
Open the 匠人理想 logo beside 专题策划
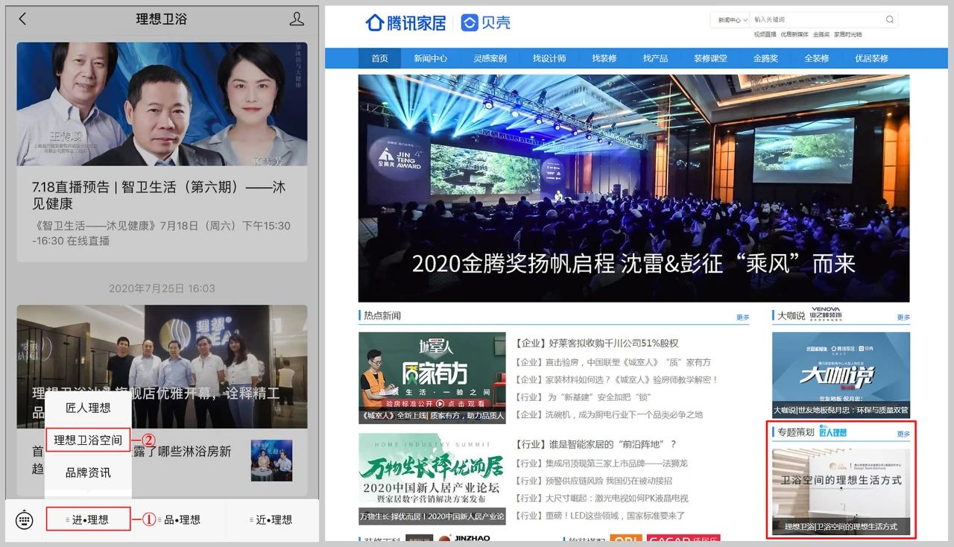[833, 432]
